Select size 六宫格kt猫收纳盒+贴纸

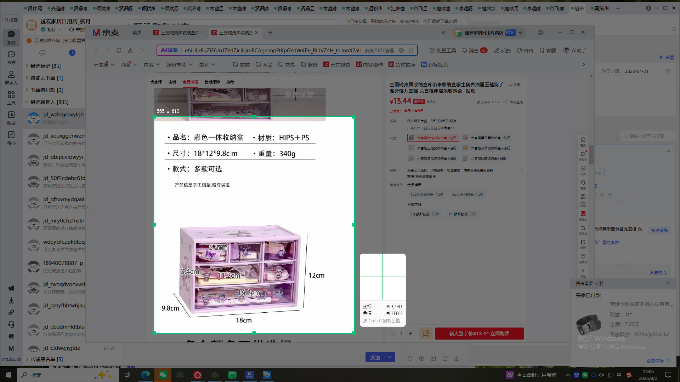(484, 158)
